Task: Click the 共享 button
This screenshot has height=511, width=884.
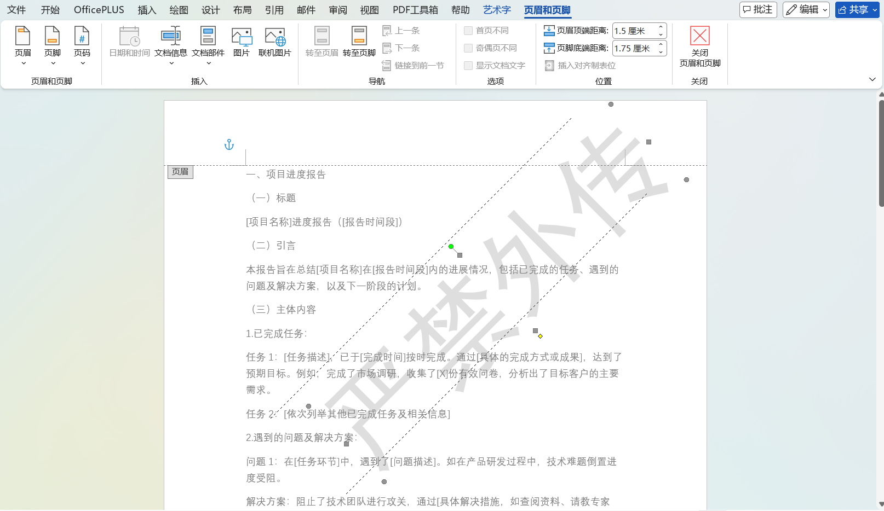Action: click(x=857, y=9)
